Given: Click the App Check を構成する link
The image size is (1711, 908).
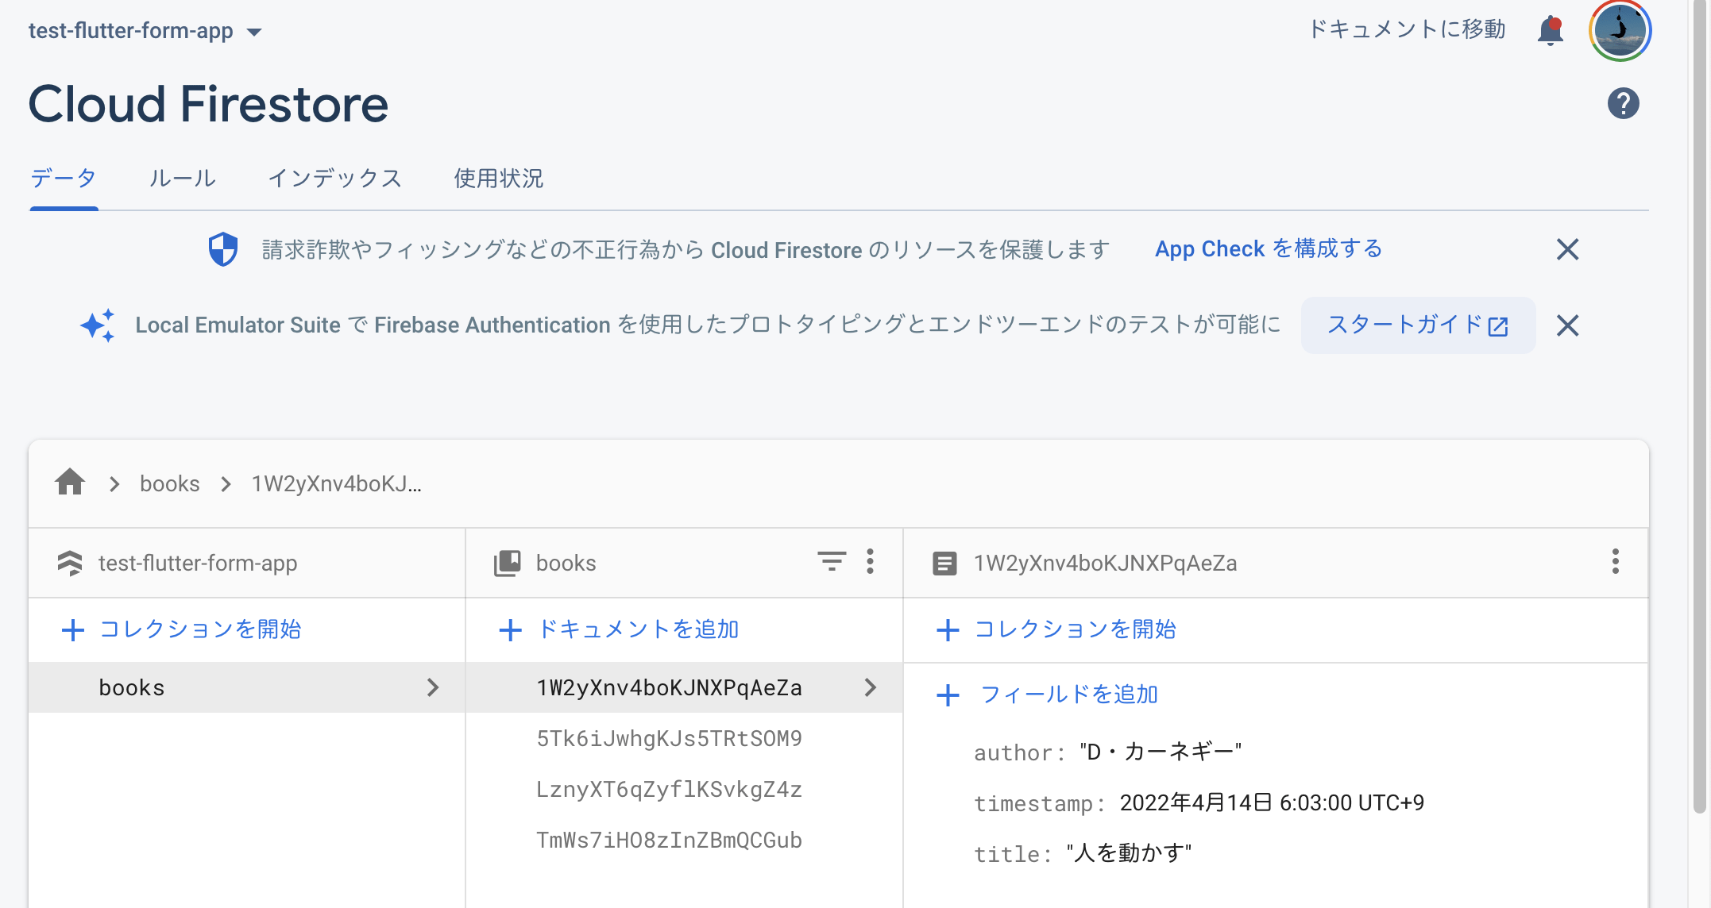Looking at the screenshot, I should 1269,248.
